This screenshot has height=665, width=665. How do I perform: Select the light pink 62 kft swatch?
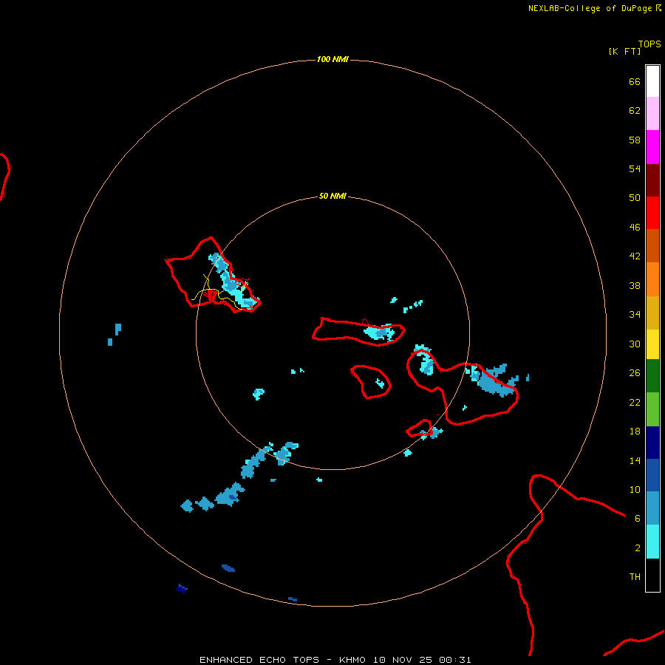652,114
